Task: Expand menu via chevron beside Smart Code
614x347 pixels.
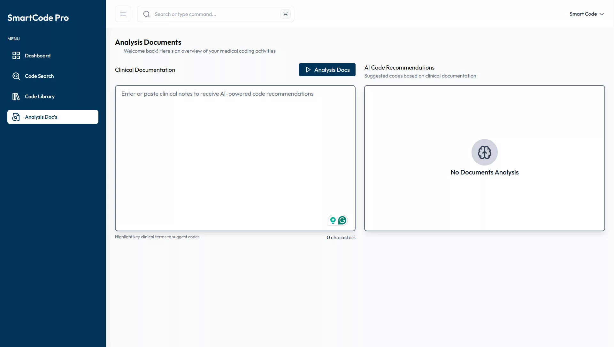Action: pos(602,14)
